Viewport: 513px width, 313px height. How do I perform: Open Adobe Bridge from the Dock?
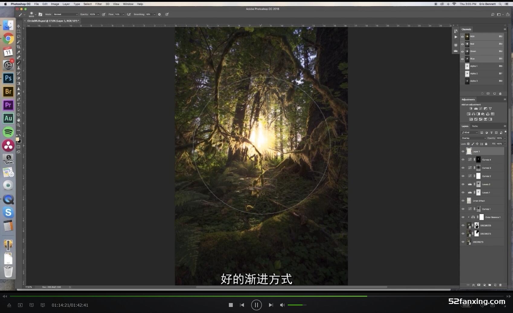pyautogui.click(x=8, y=91)
